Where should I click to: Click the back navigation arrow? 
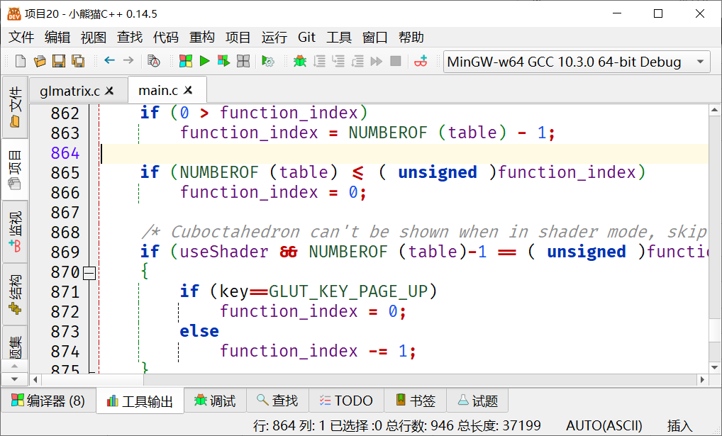pyautogui.click(x=109, y=60)
